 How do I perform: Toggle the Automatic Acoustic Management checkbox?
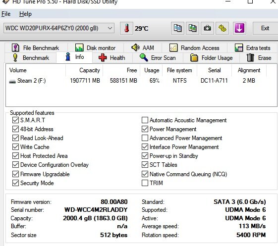point(145,120)
